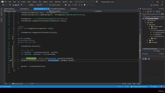Viewport: 165px width, 93px height.
Task: Click the Open File folder icon
Action: click(13, 5)
